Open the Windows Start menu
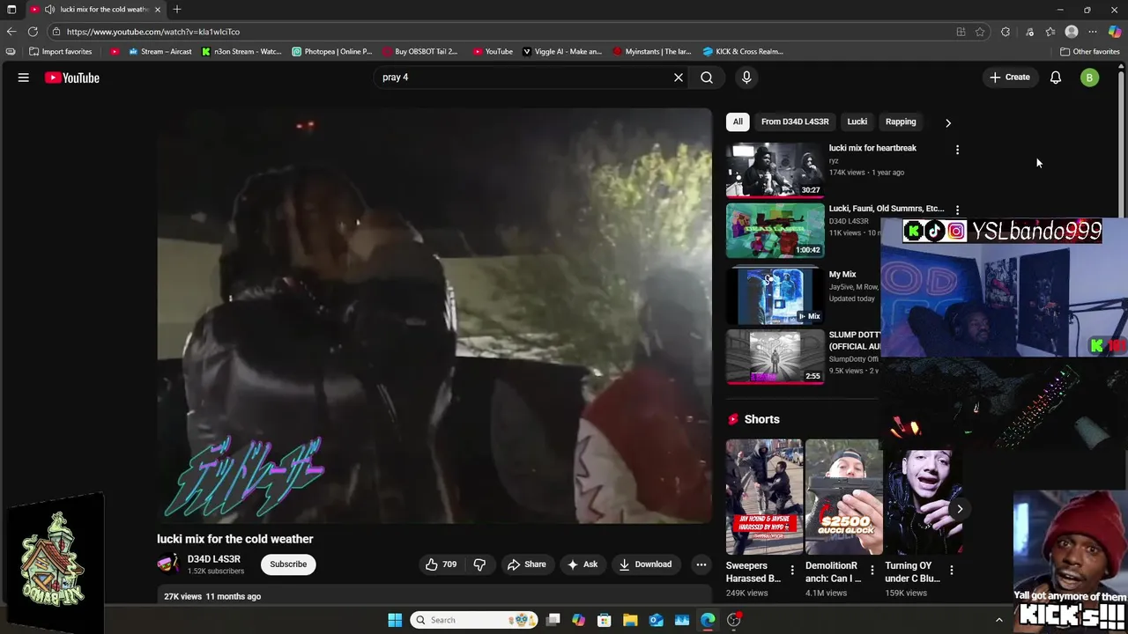1128x634 pixels. click(x=395, y=620)
